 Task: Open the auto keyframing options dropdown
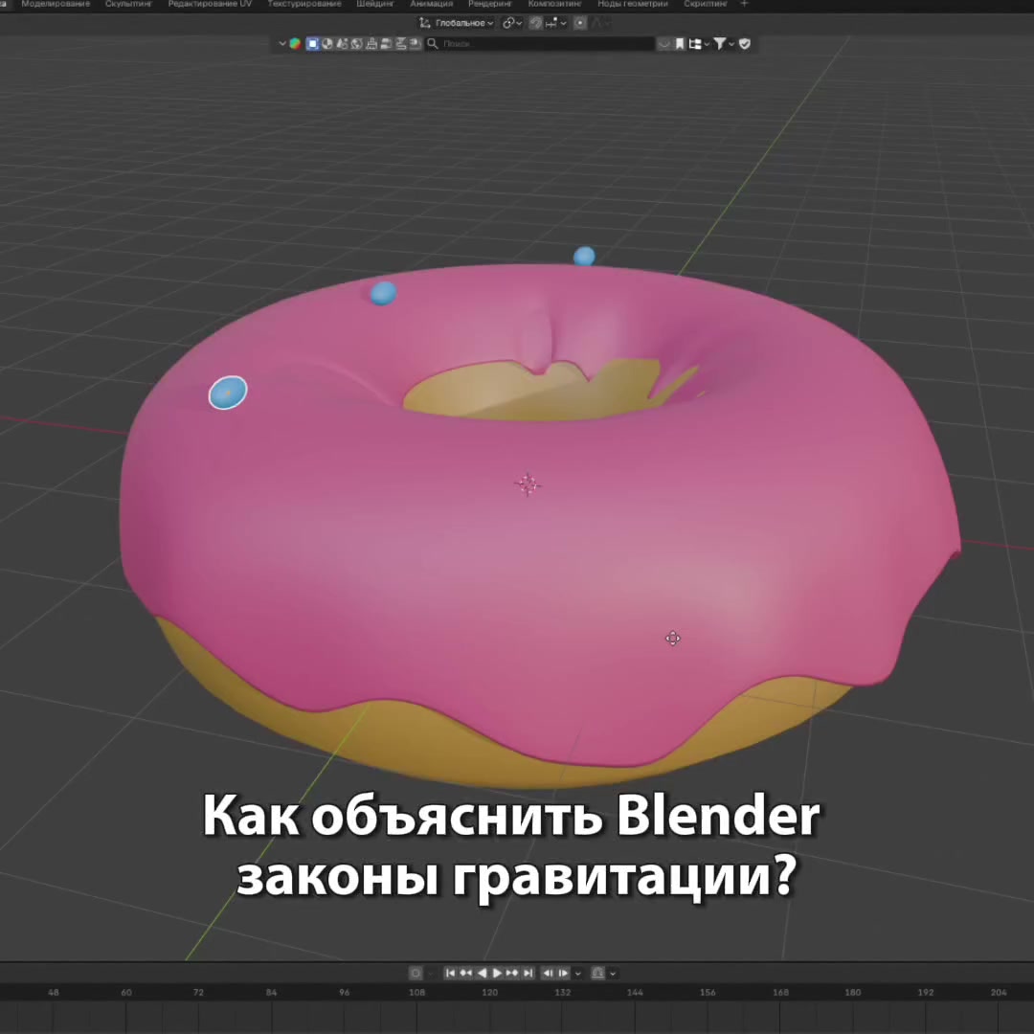pos(431,973)
